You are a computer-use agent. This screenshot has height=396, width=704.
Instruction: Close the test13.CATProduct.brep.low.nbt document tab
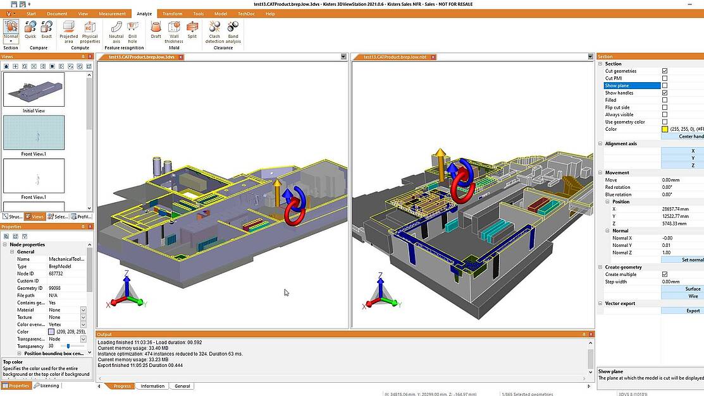tap(433, 57)
